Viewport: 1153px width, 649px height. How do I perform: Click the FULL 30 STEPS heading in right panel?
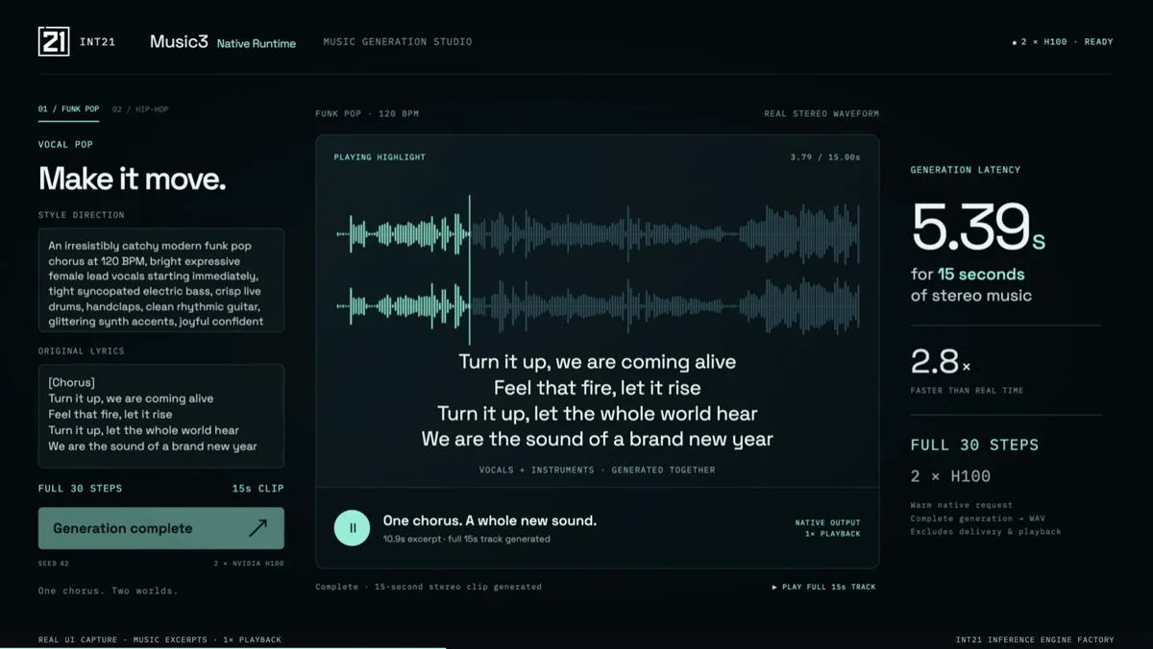[975, 445]
